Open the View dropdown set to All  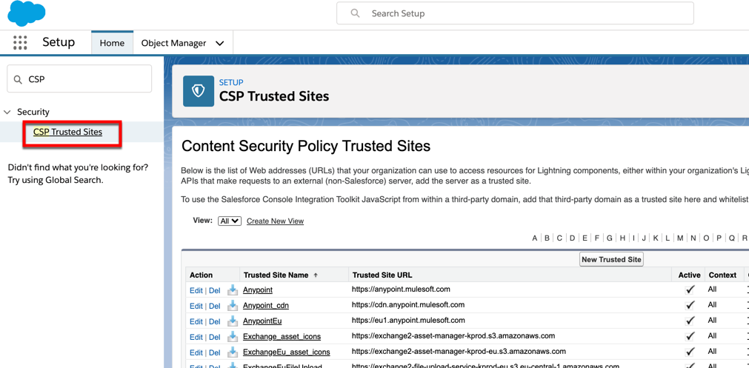pyautogui.click(x=229, y=221)
